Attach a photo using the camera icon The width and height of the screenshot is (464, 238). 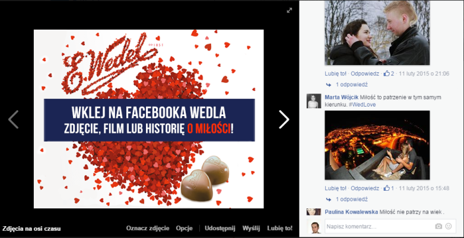click(x=438, y=226)
